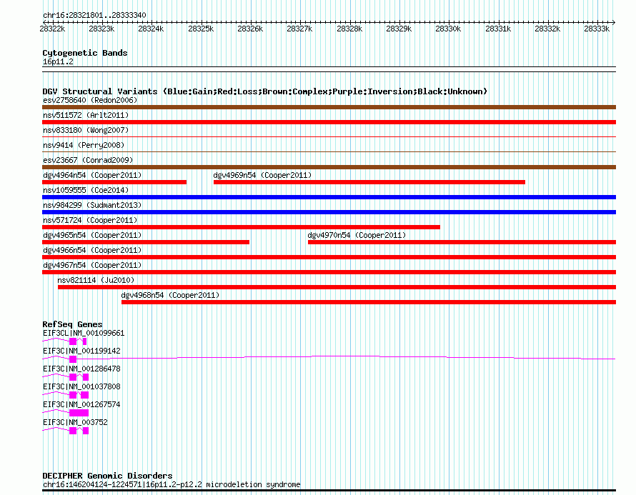The height and width of the screenshot is (495, 636).
Task: Click the 28333k ruler tick label
Action: click(x=597, y=29)
